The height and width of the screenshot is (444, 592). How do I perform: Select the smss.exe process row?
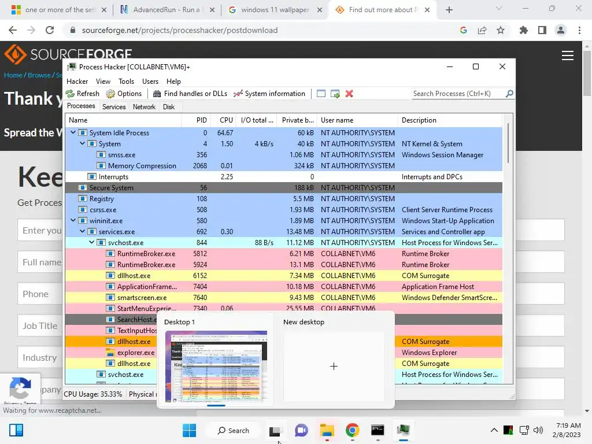tap(283, 155)
